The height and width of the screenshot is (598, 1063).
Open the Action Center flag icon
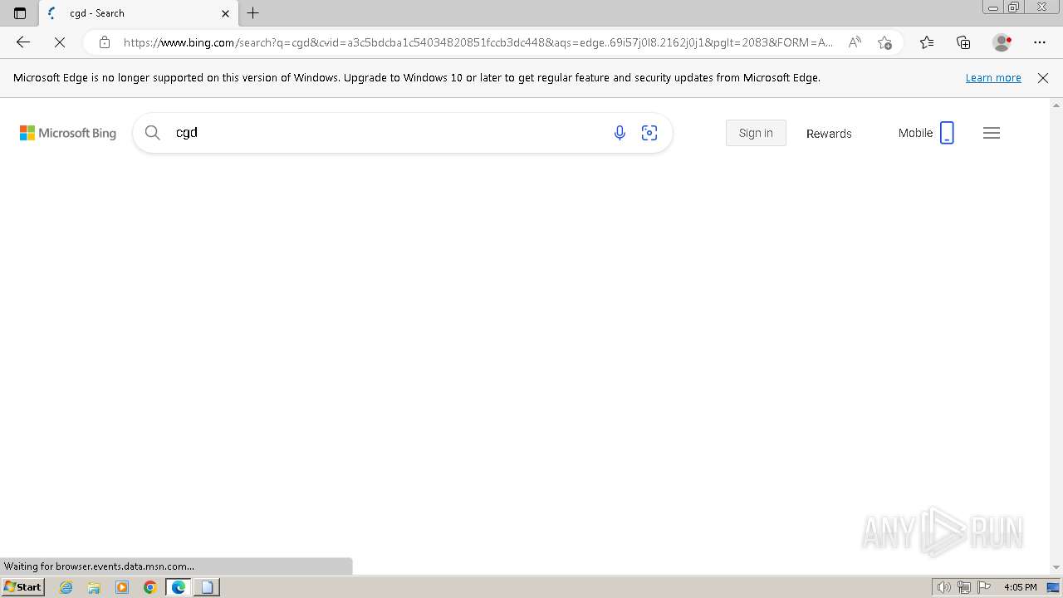(984, 587)
